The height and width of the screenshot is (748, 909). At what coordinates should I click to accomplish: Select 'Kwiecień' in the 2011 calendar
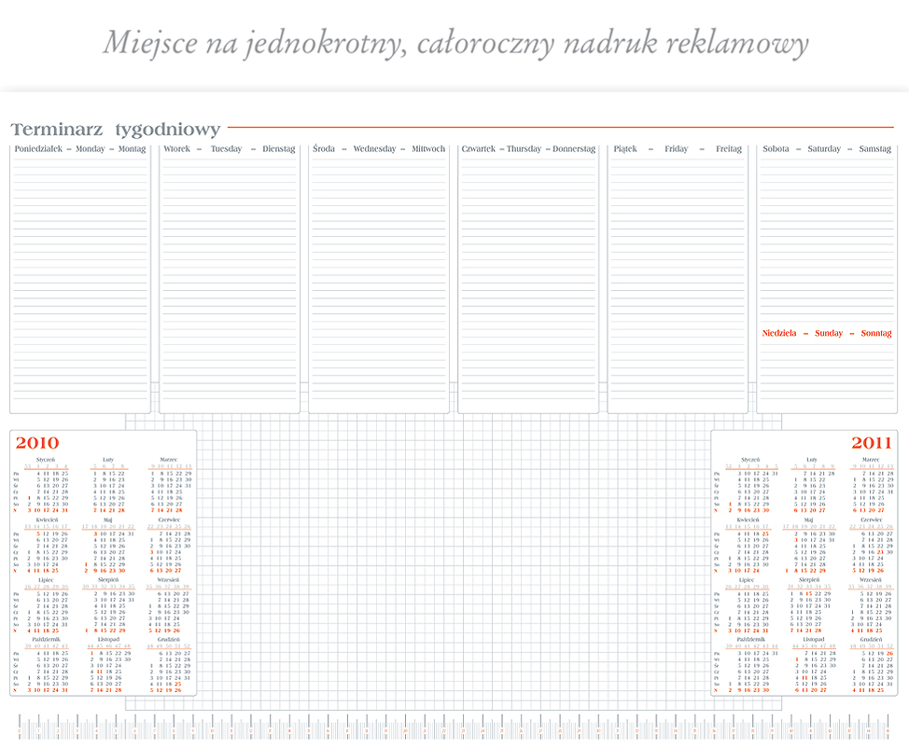pos(748,519)
